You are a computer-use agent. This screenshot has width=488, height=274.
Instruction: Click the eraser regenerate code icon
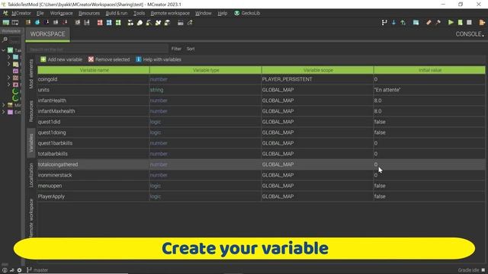tap(429, 22)
